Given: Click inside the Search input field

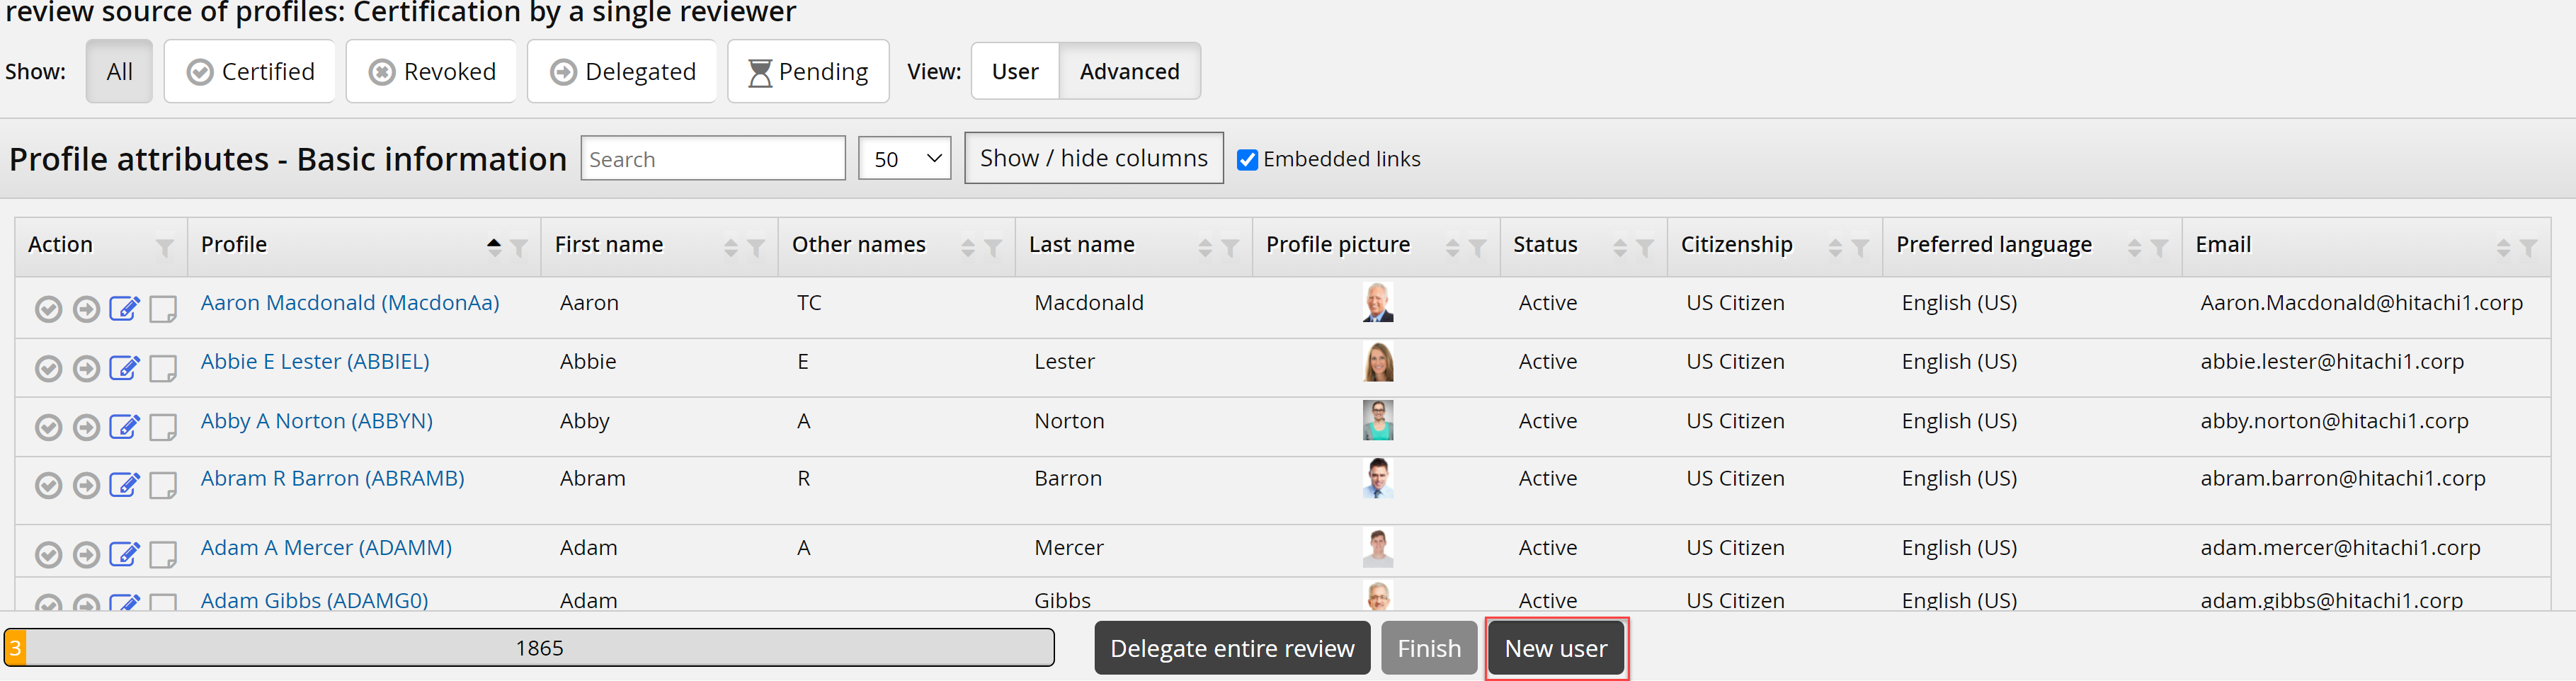Looking at the screenshot, I should tap(712, 158).
